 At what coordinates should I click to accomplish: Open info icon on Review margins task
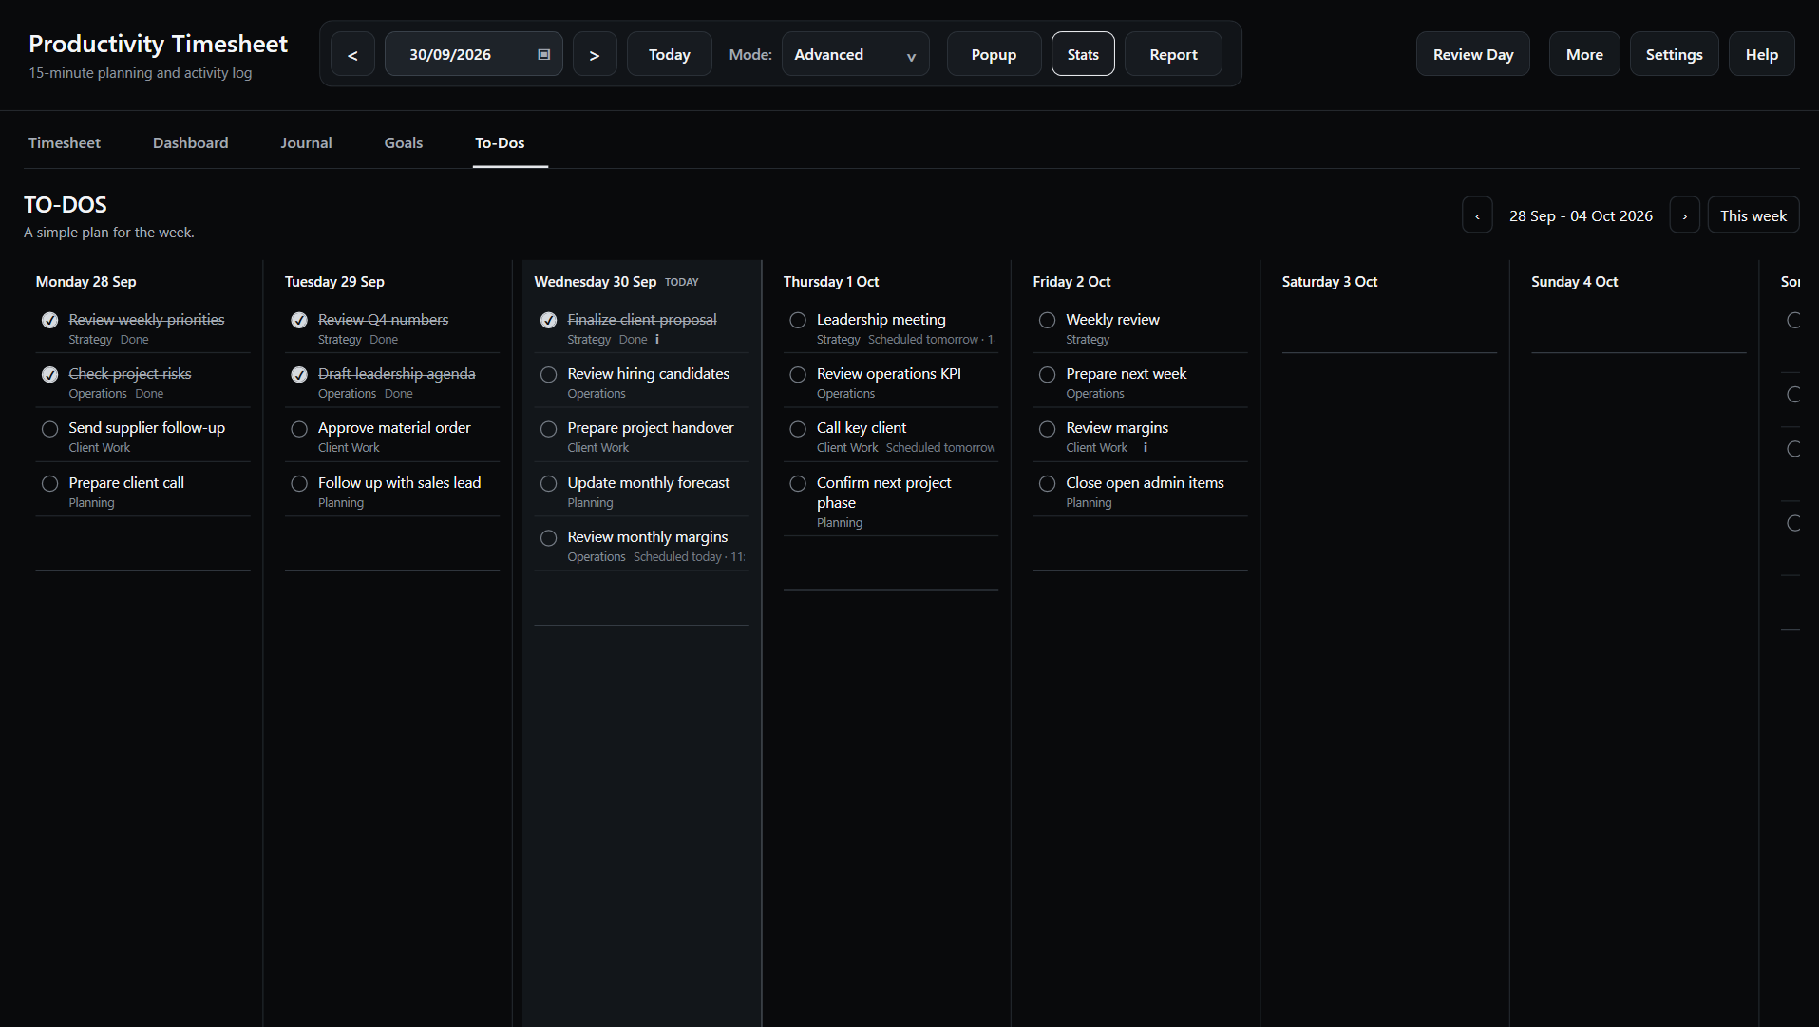pyautogui.click(x=1146, y=447)
